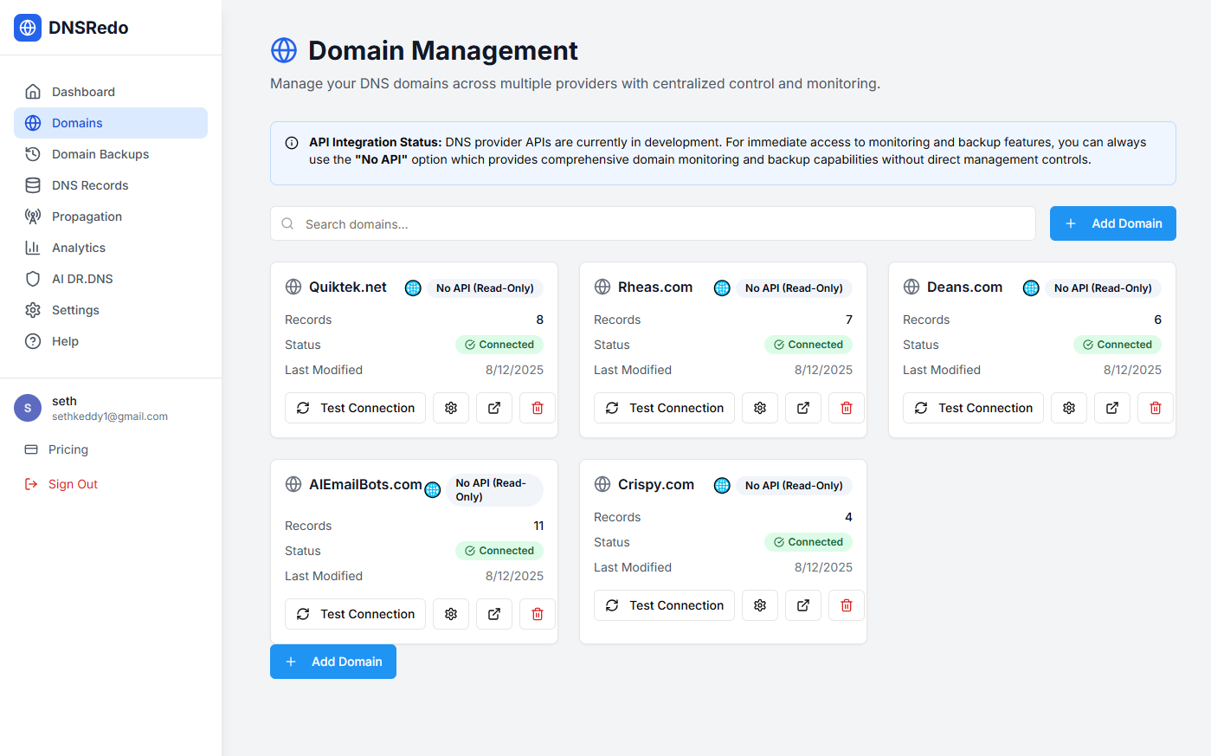Click the settings gear on Quiktek.net card
1211x756 pixels.
pyautogui.click(x=451, y=408)
